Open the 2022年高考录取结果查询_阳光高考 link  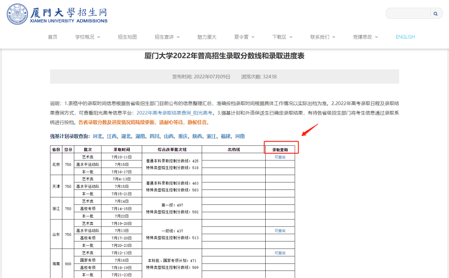(x=175, y=113)
